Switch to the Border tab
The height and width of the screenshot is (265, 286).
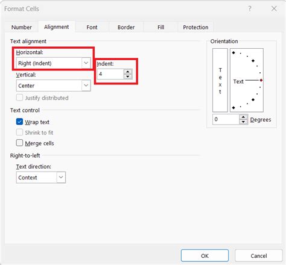click(126, 27)
